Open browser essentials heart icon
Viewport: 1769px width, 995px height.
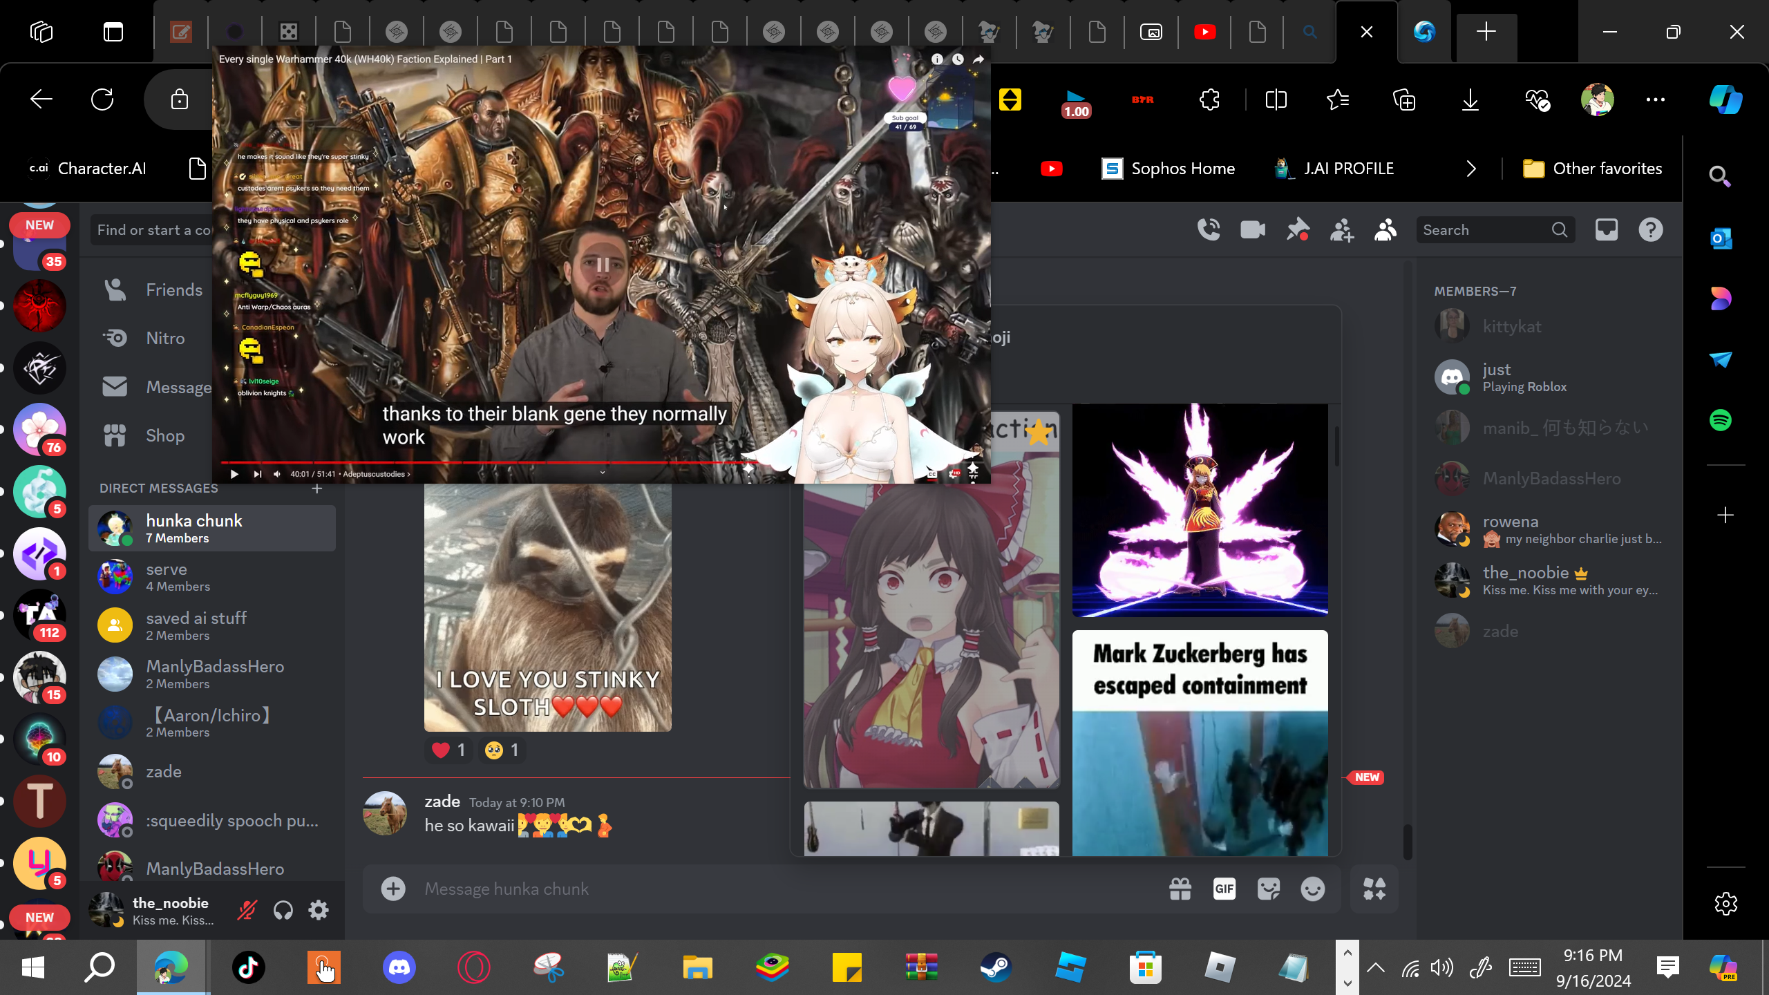pos(1538,99)
